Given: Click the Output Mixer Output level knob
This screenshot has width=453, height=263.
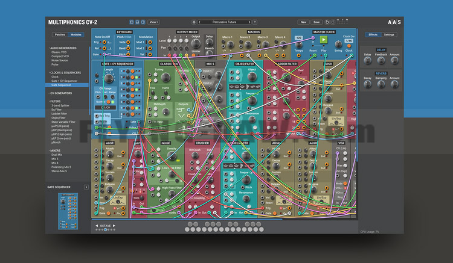Looking at the screenshot, I should pos(196,43).
